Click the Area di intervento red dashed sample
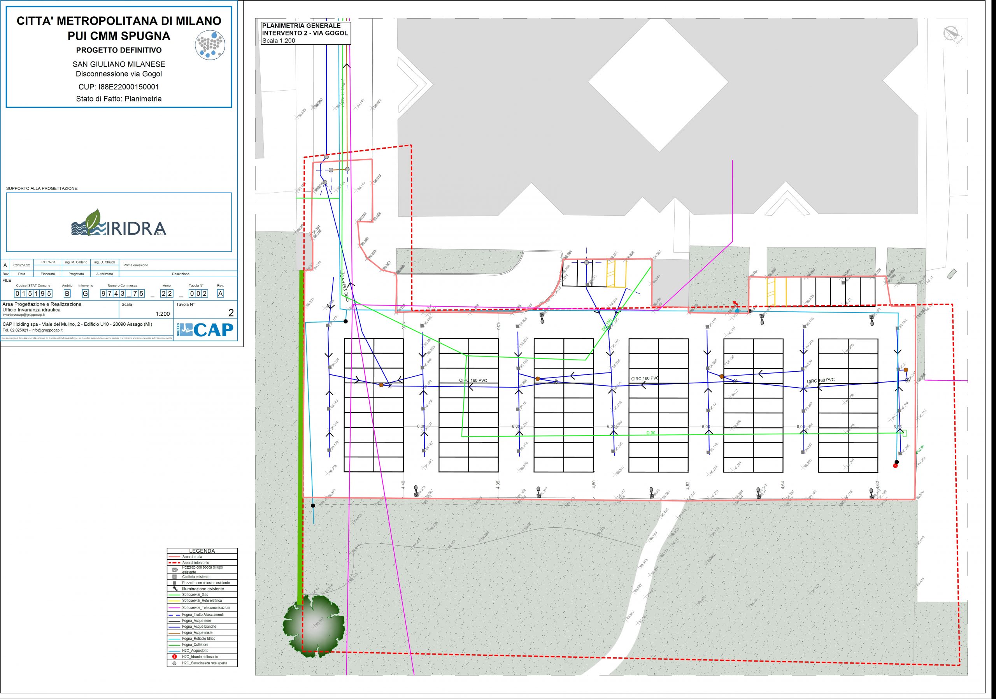Image resolution: width=996 pixels, height=699 pixels. click(174, 562)
